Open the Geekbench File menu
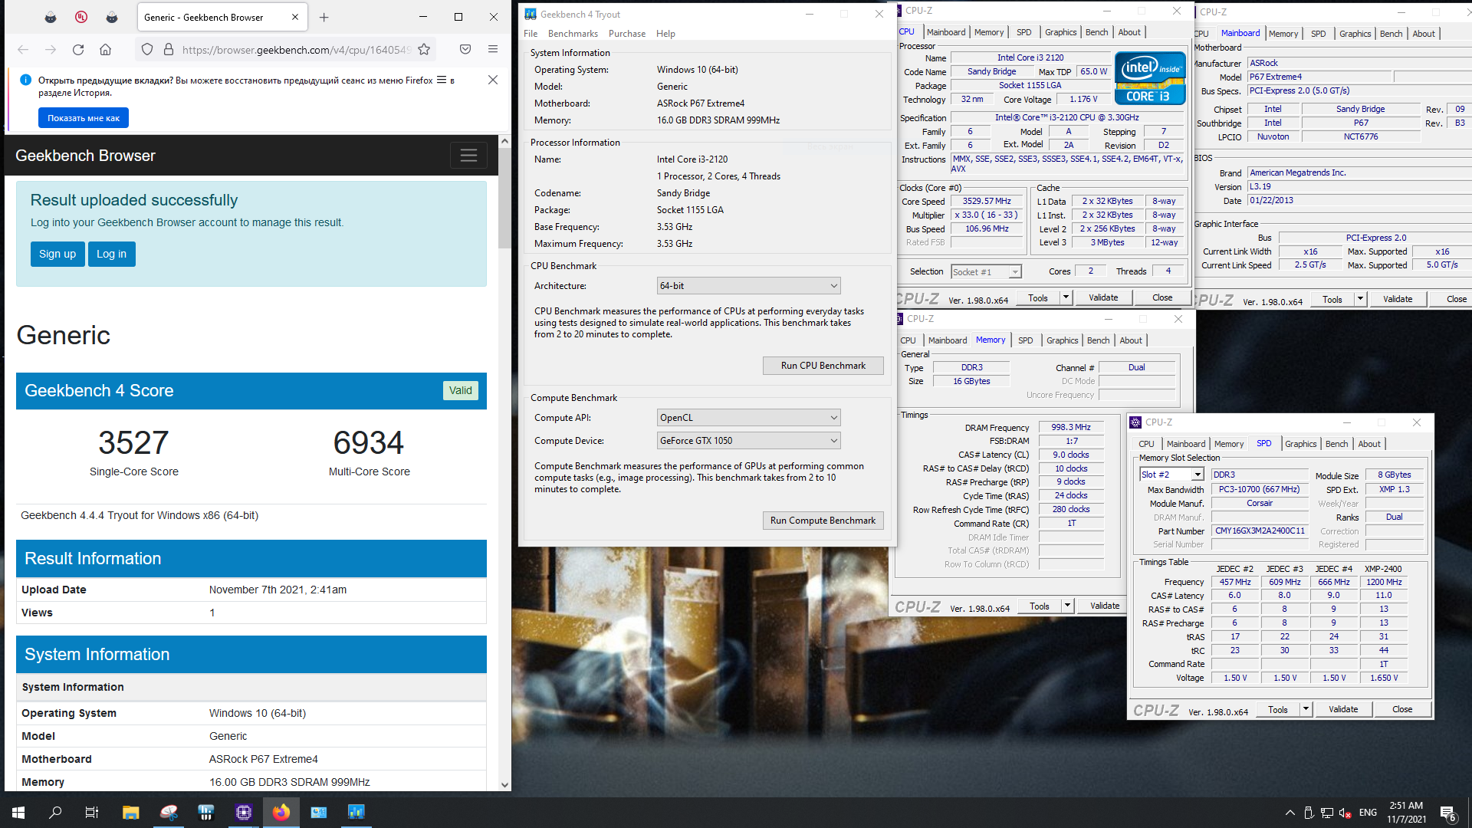1472x828 pixels. coord(531,34)
